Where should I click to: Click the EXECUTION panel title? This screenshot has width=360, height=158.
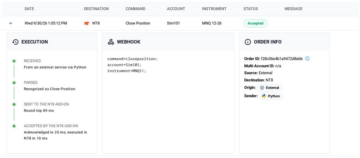tap(35, 42)
